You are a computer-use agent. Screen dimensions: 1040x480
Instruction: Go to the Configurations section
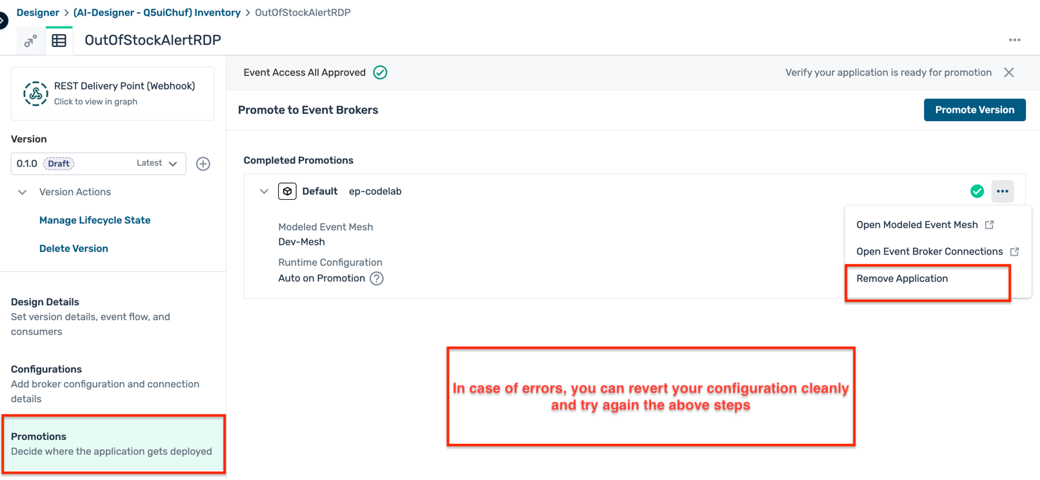(x=46, y=369)
